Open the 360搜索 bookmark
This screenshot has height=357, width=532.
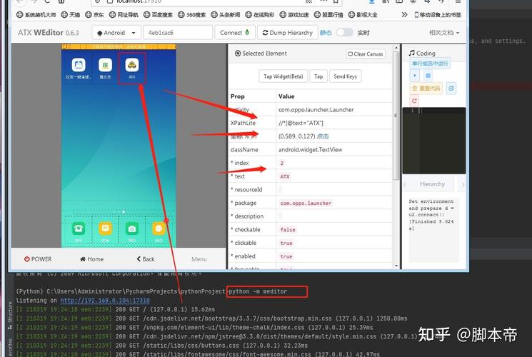coord(192,14)
